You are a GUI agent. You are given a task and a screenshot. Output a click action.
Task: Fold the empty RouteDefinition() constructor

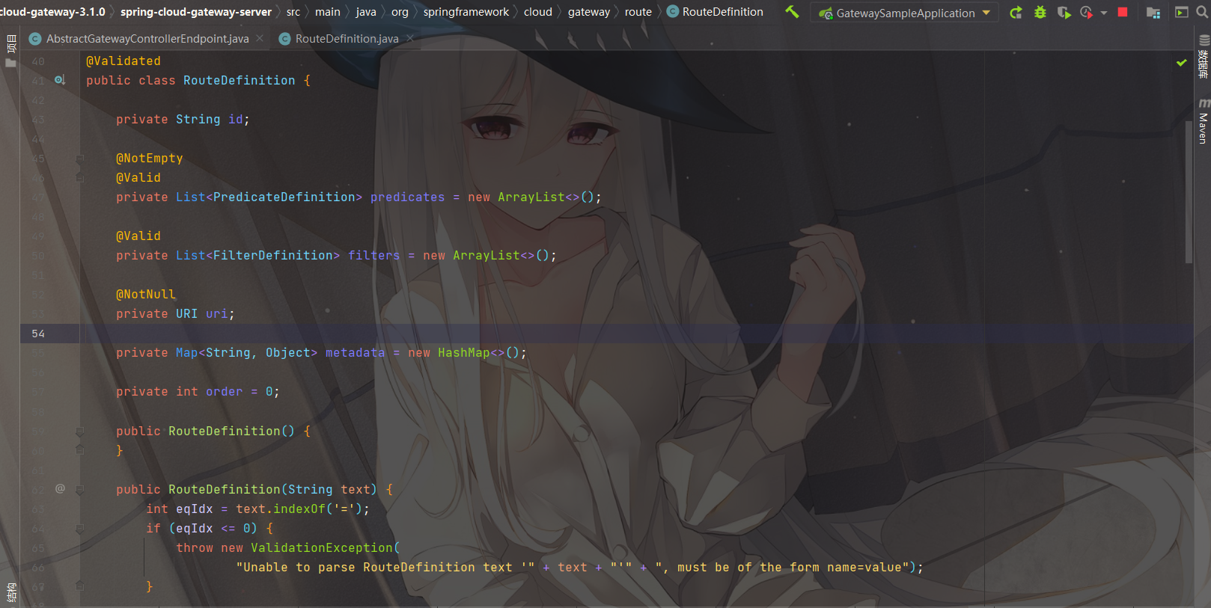click(x=79, y=432)
